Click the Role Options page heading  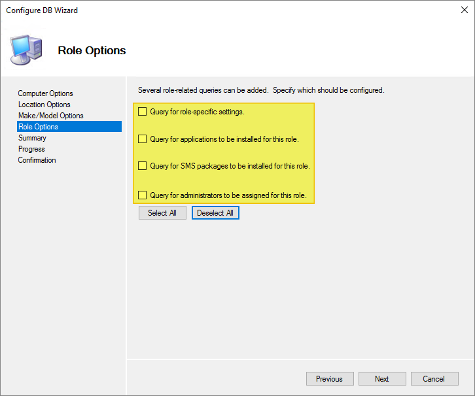[92, 50]
